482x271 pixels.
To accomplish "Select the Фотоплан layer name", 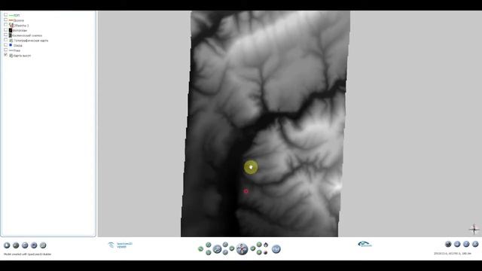I will pos(20,30).
